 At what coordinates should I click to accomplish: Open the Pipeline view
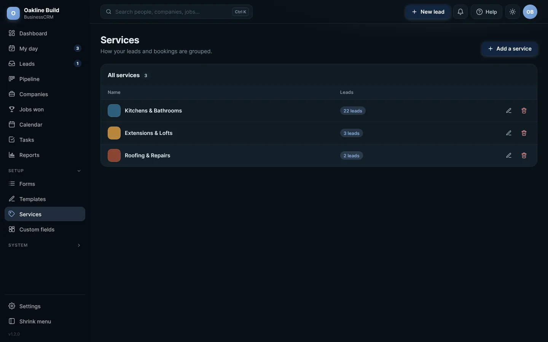point(45,79)
